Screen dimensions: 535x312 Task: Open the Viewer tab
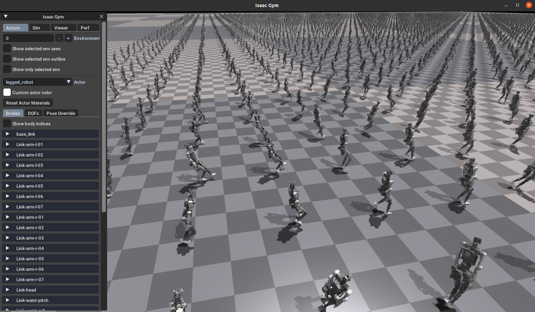coord(64,28)
